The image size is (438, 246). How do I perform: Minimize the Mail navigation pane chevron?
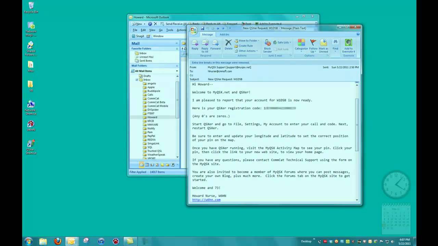177,43
